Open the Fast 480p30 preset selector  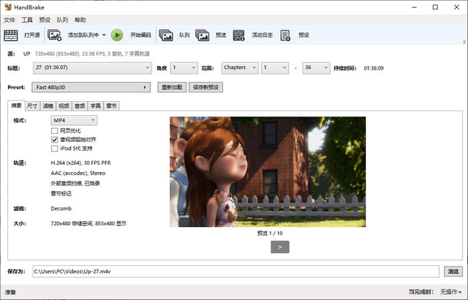click(91, 87)
